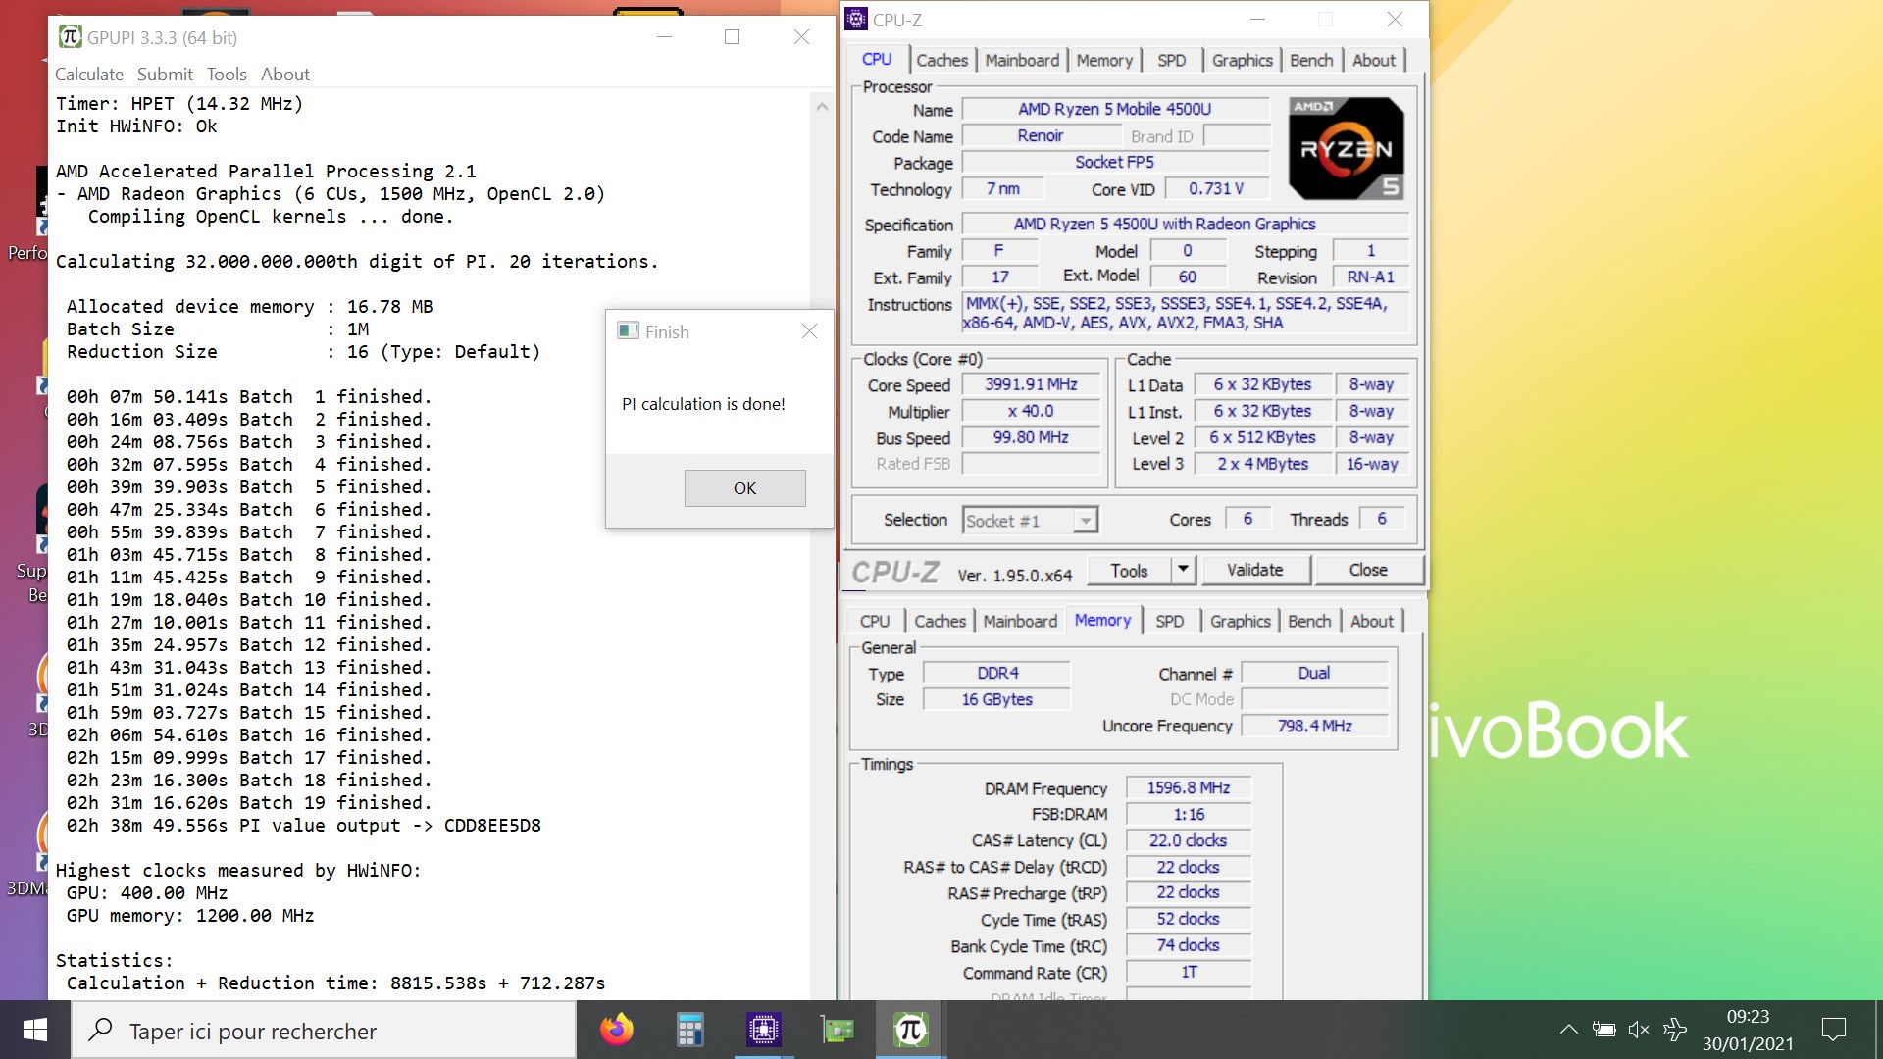
Task: Switch to GPUPI taskbar icon
Action: [910, 1030]
